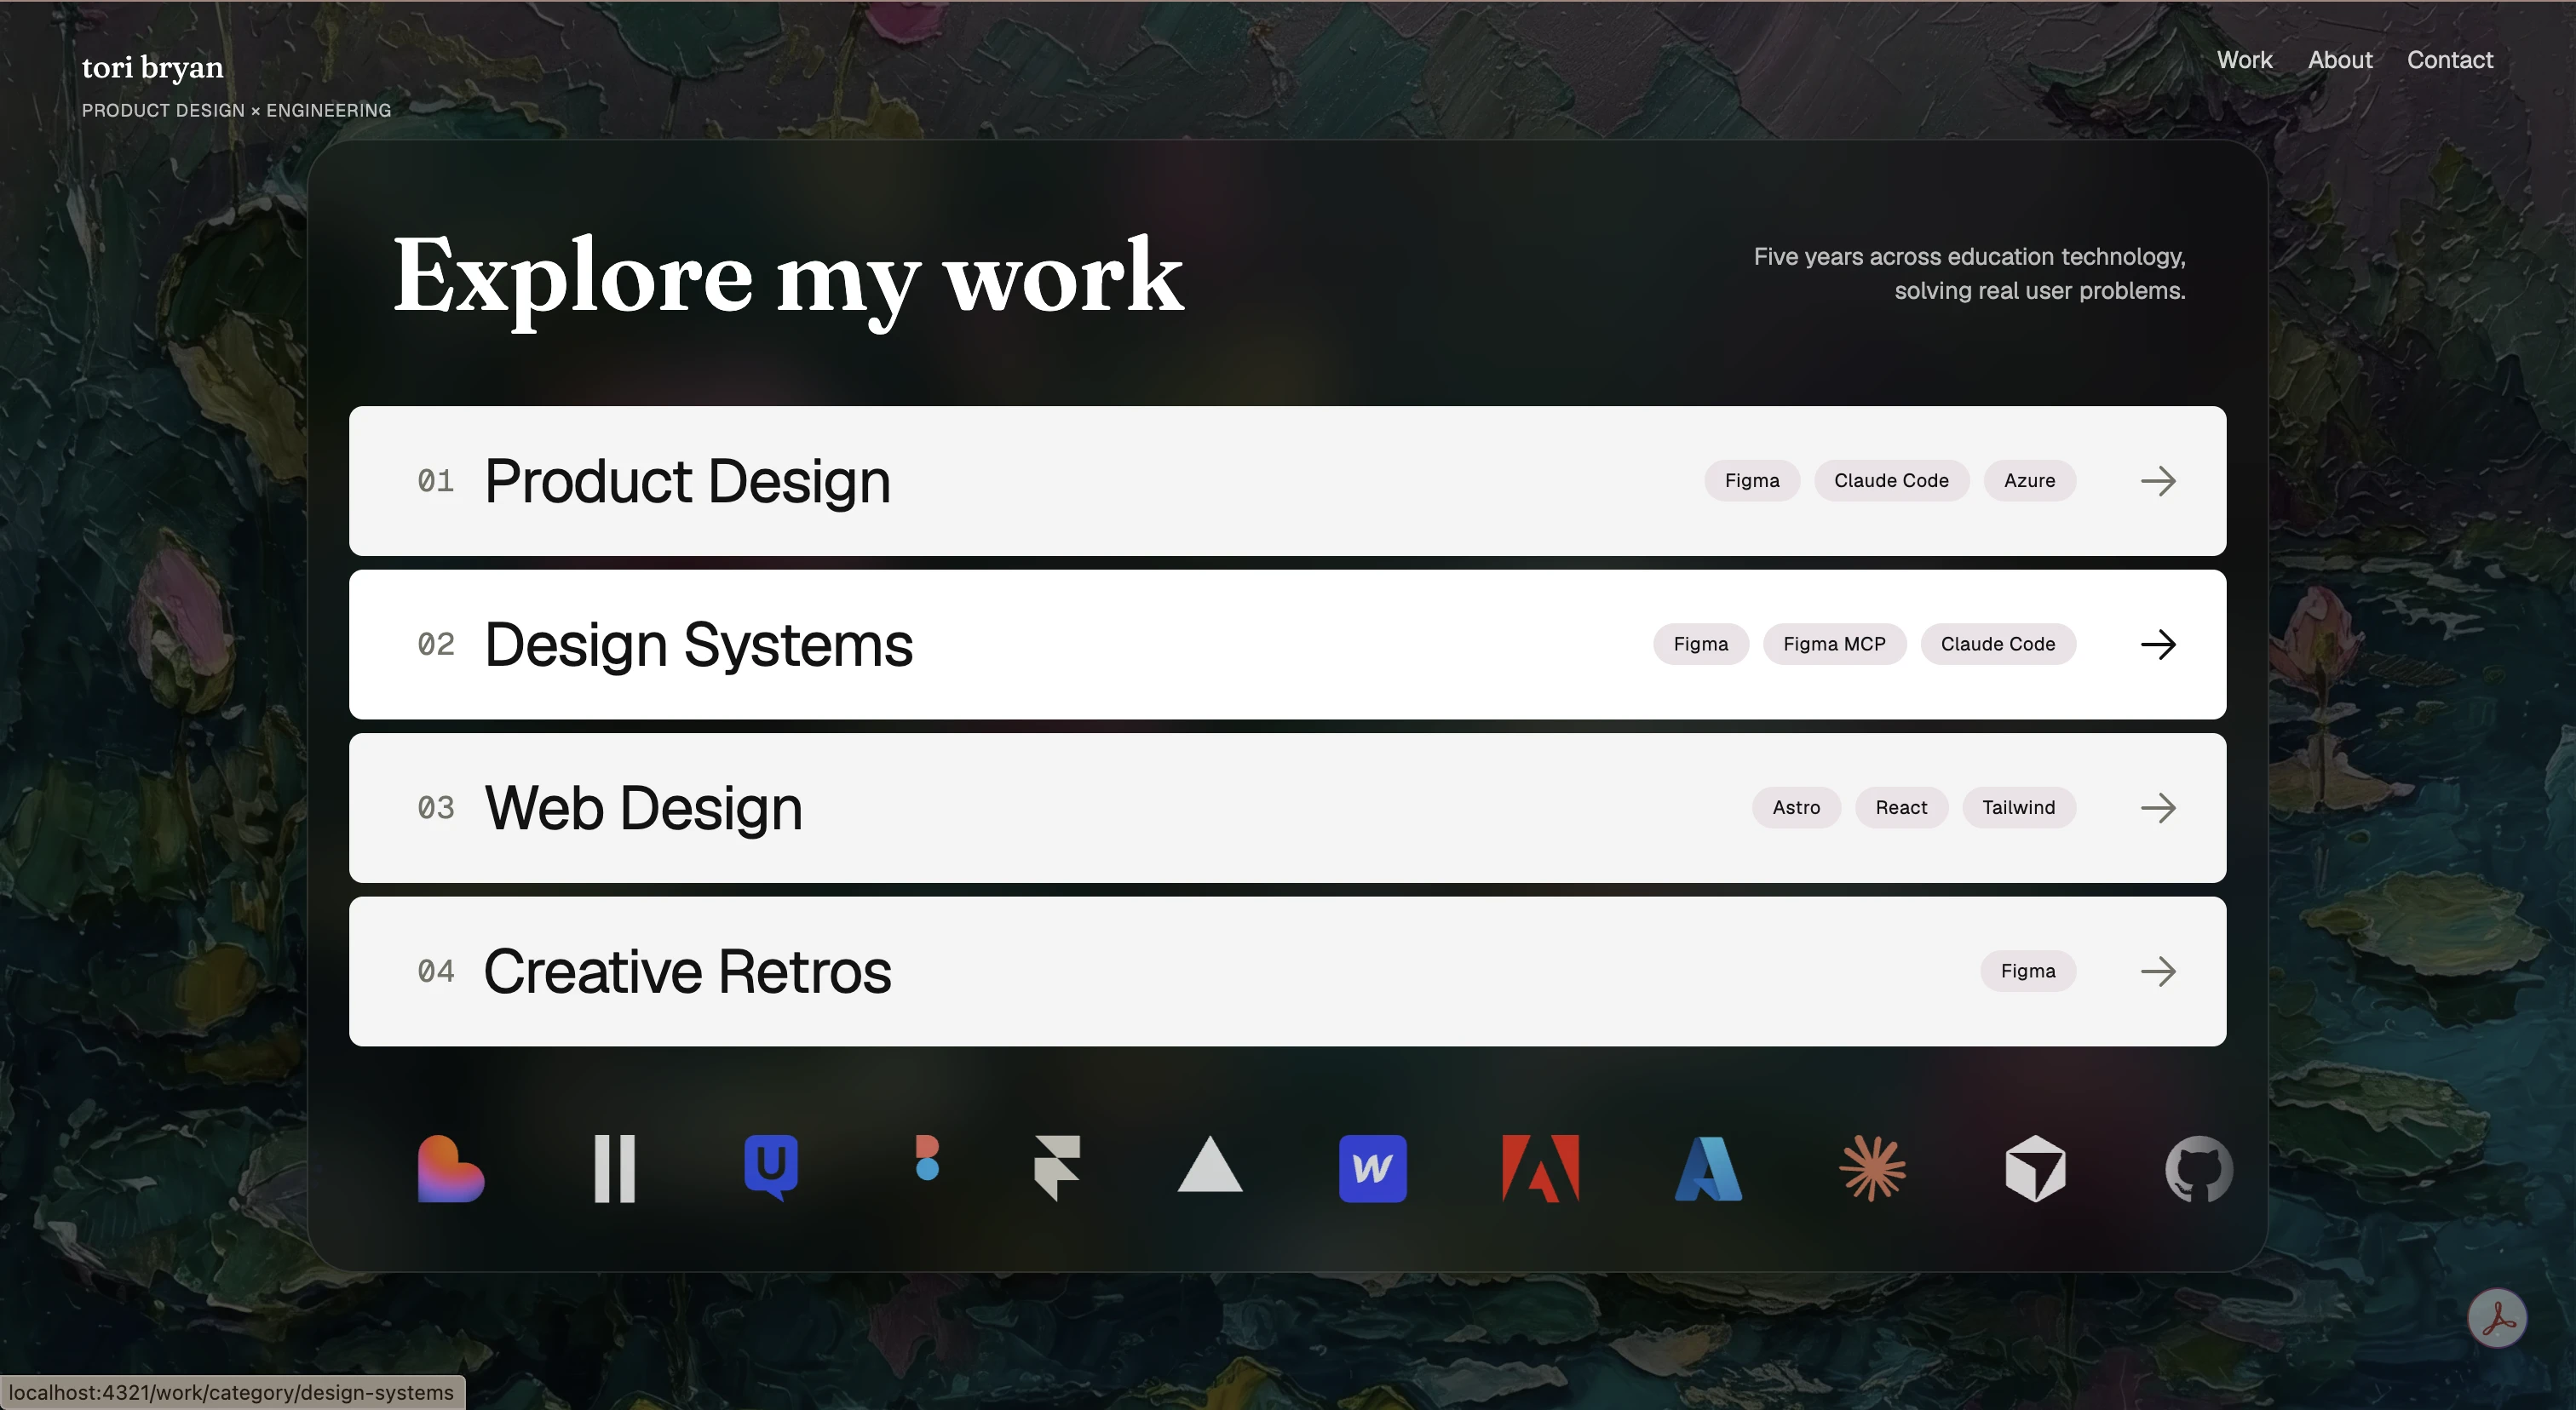This screenshot has width=2576, height=1410.
Task: Click the blue Azure A logo
Action: [x=1708, y=1168]
